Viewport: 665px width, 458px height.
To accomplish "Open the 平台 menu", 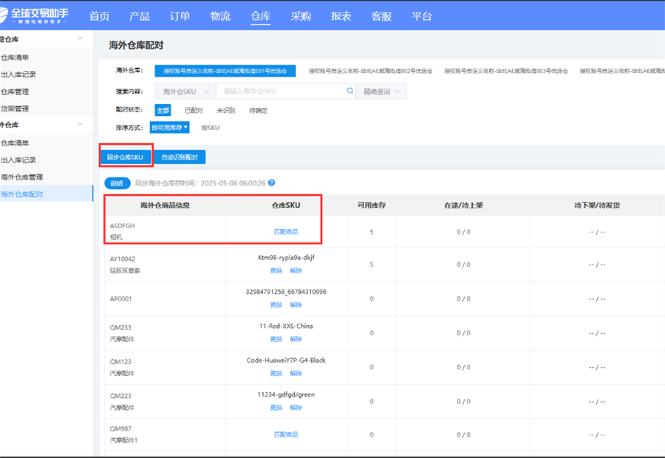I will [x=422, y=16].
